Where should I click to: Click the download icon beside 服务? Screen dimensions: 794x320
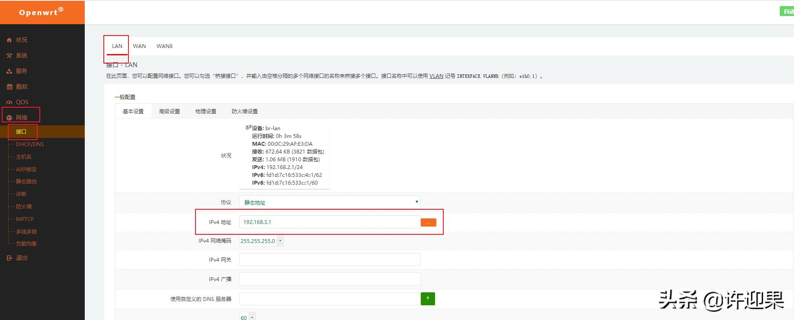point(9,71)
